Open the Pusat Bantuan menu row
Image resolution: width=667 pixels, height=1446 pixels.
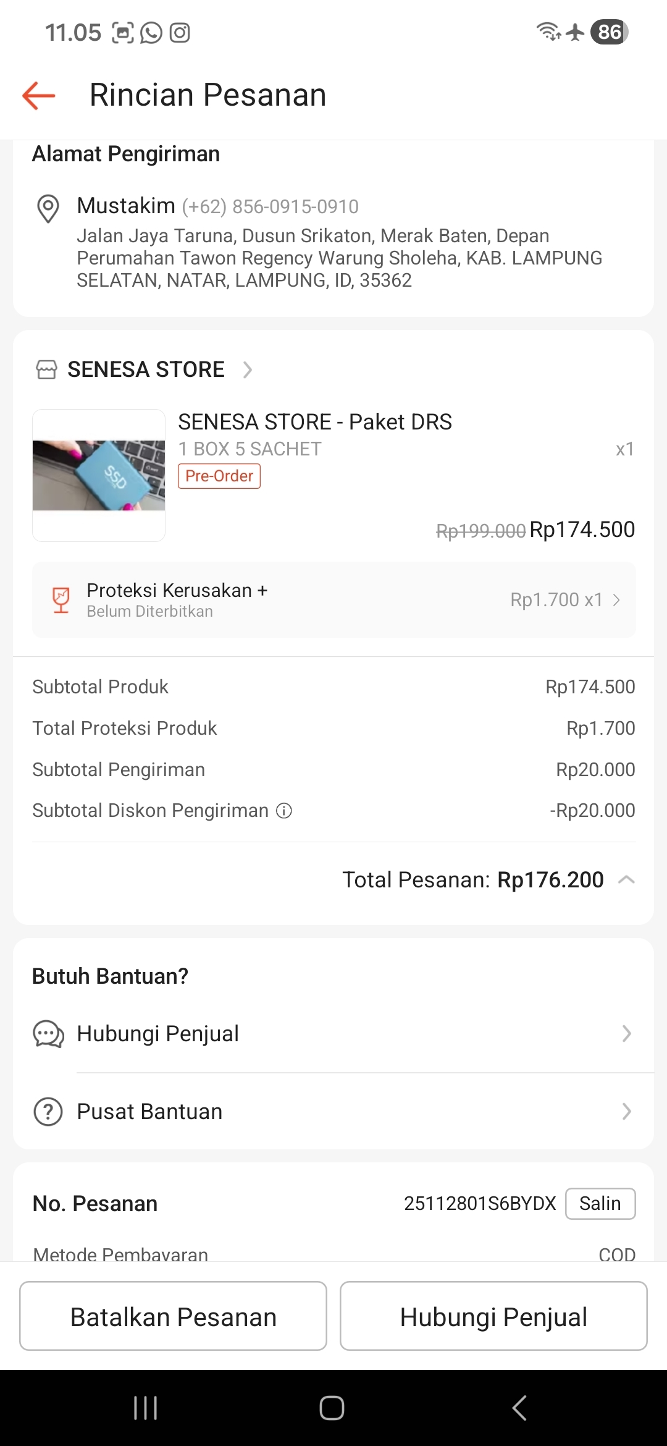333,1112
